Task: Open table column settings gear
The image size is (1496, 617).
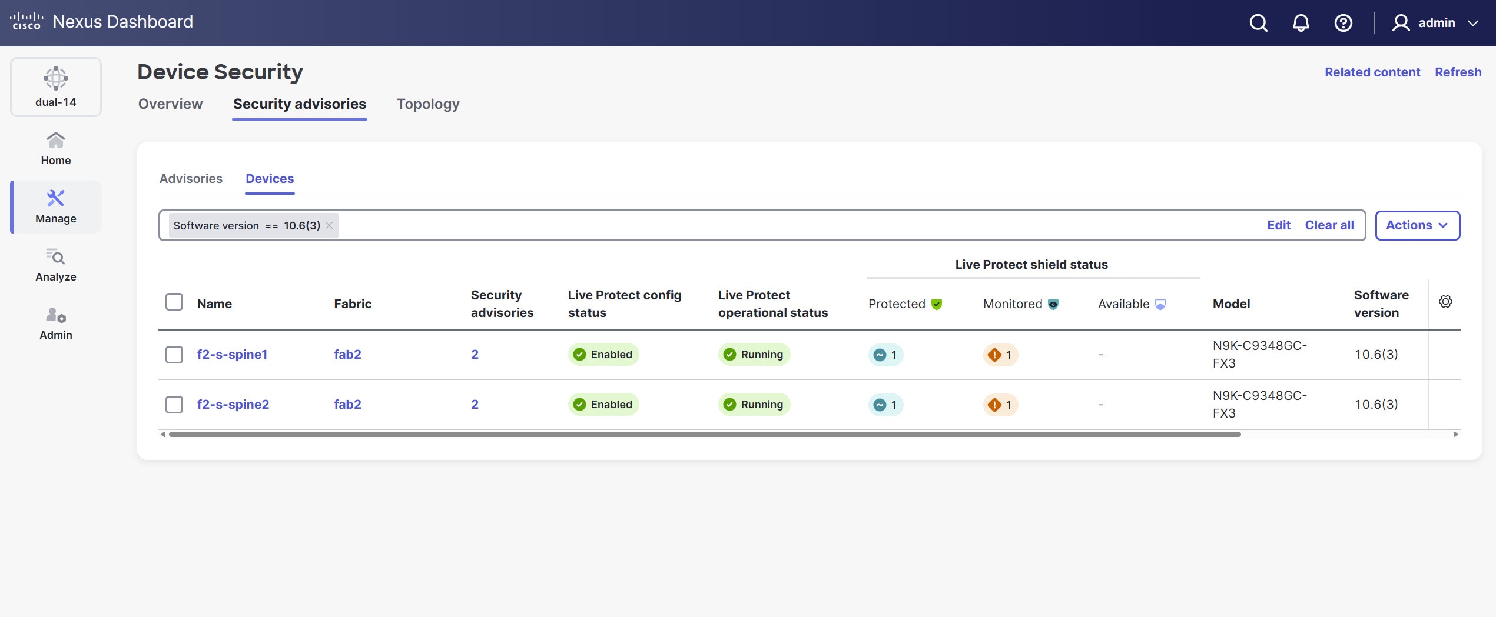Action: 1445,302
